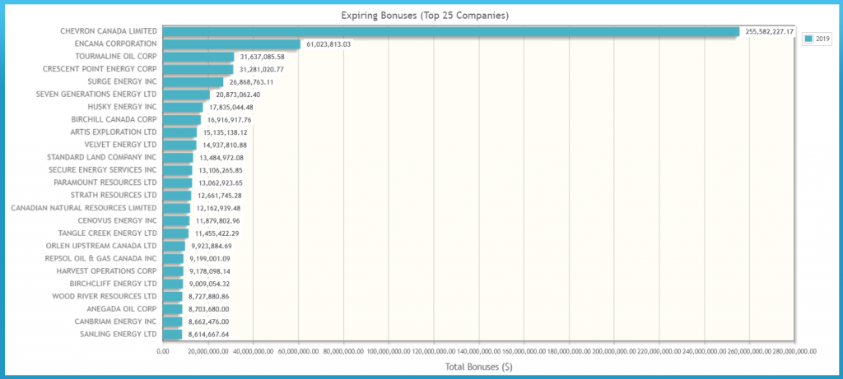
Task: Select the VELVET ENERGY LTD label
Action: 121,145
